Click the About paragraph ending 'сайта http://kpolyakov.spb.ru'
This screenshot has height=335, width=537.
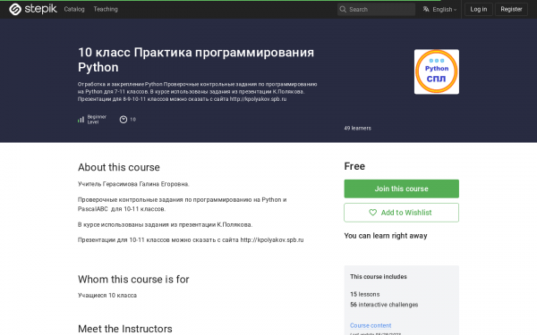[191, 240]
